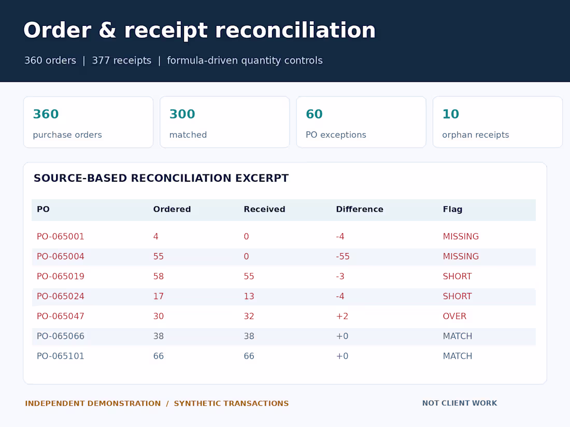Click SHORT flag for PO-065024

pos(458,296)
